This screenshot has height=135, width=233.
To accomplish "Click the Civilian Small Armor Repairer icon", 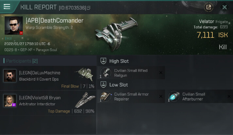I will click(x=106, y=97).
